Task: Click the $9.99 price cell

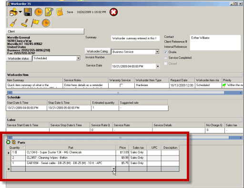Action: pos(122,158)
